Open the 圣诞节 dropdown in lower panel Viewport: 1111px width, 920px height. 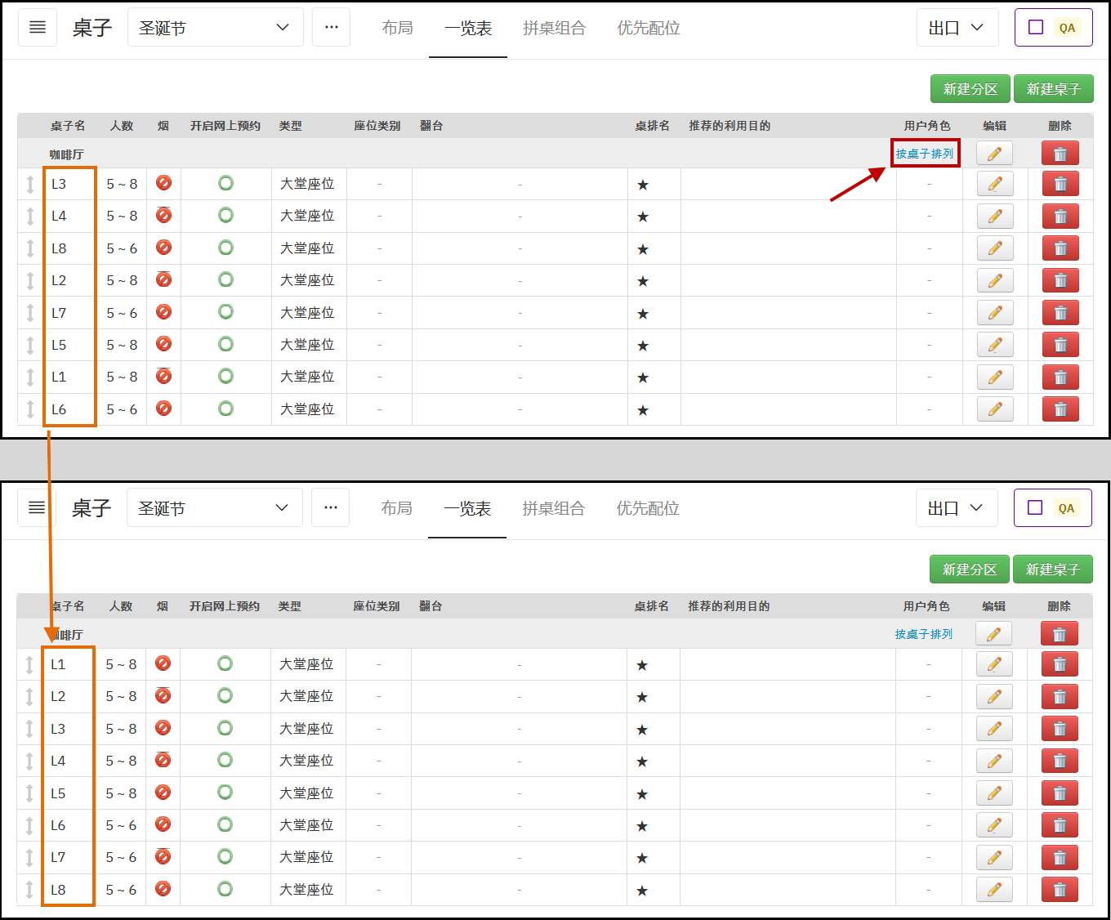pos(215,508)
